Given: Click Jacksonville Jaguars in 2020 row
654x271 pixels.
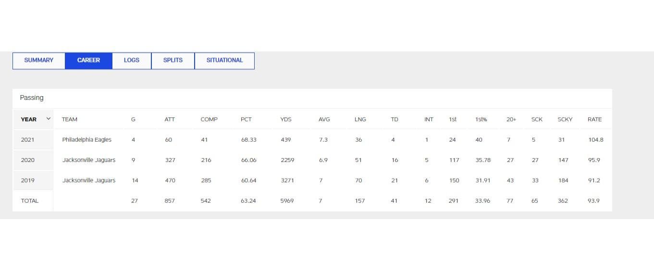Looking at the screenshot, I should click(x=89, y=160).
